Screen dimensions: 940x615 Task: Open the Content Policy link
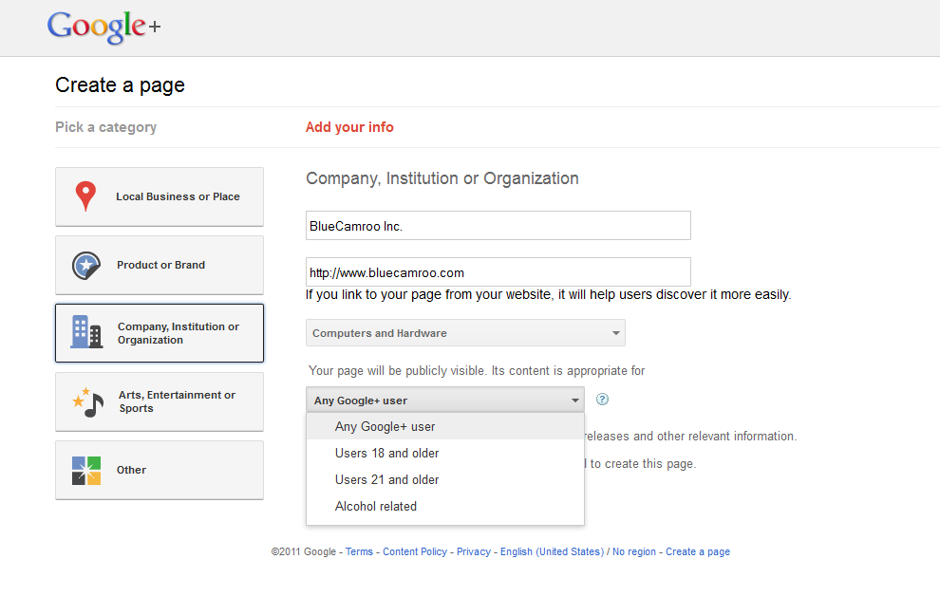click(x=415, y=551)
